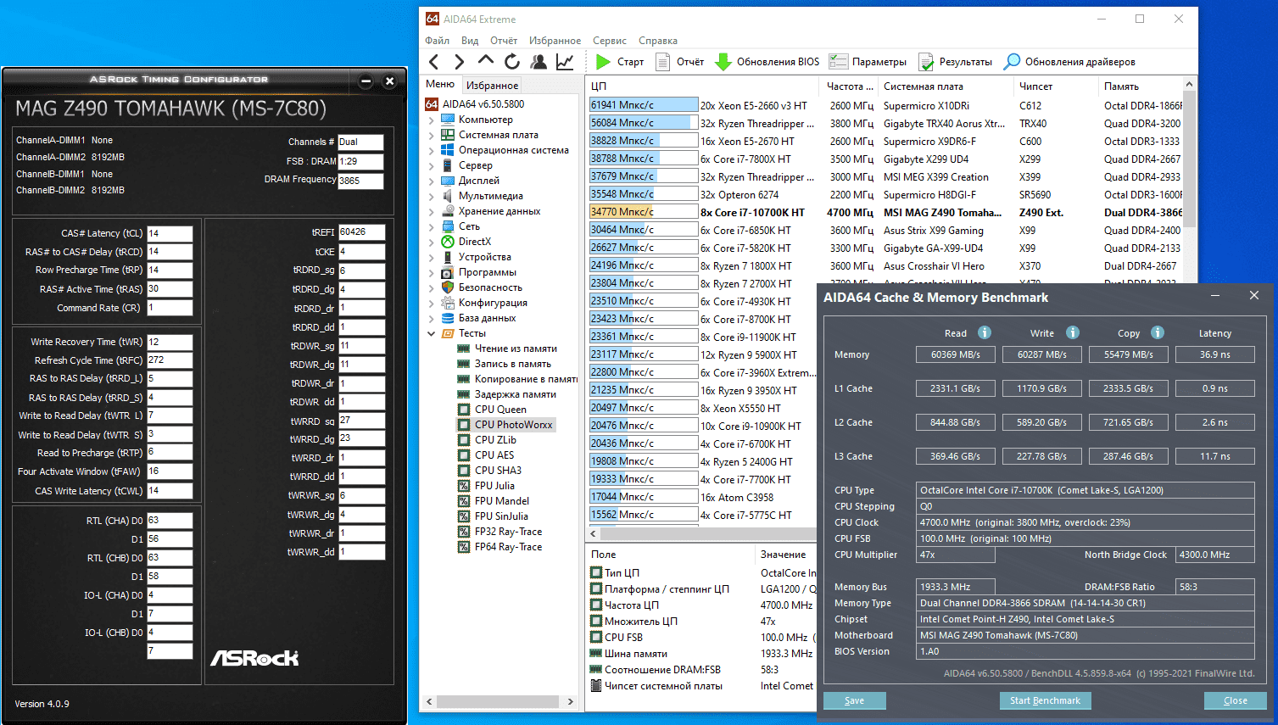Select the FP32 Ray-Trace benchmark

coord(508,532)
